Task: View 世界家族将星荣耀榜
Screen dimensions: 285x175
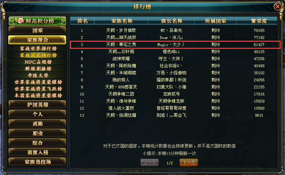Action: click(38, 82)
